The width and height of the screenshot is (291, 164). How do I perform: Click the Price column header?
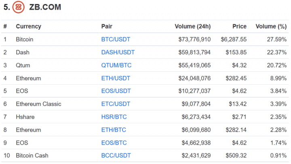[x=239, y=26]
